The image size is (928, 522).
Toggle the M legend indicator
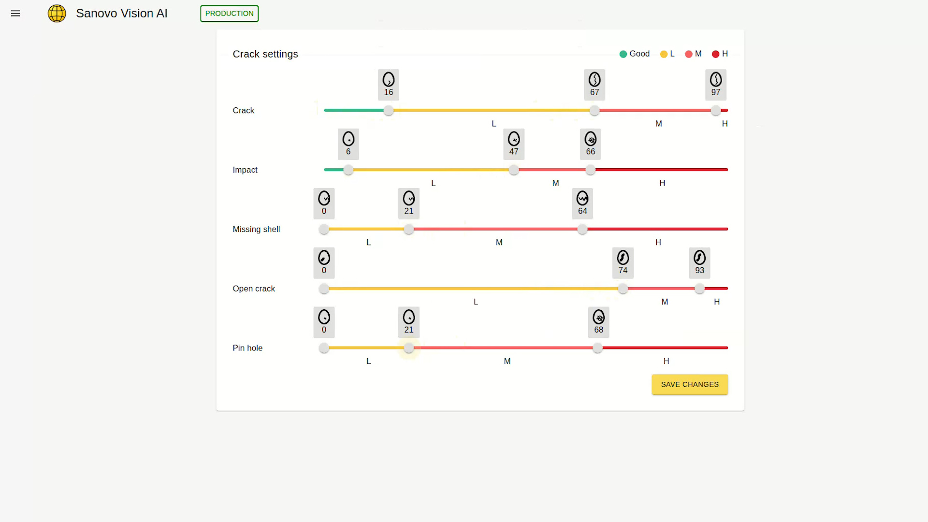[689, 54]
